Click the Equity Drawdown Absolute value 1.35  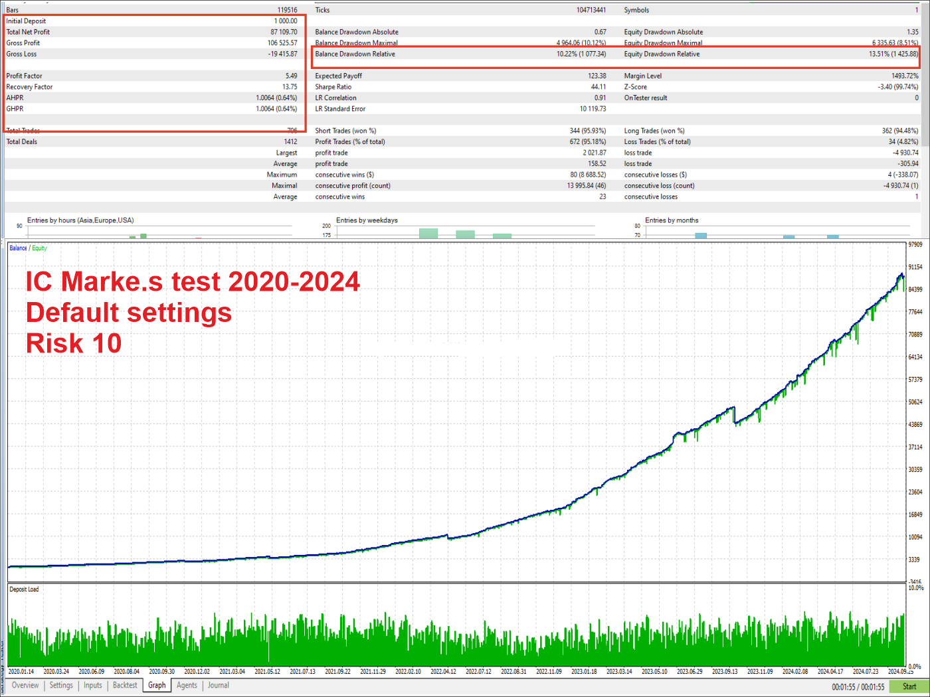tap(913, 32)
